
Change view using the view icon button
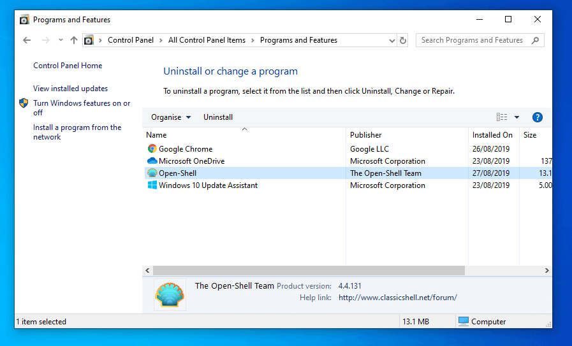click(502, 117)
